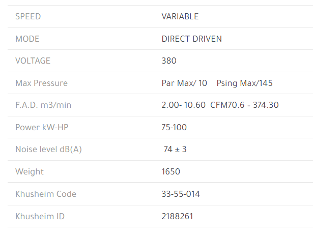The image size is (313, 237).
Task: Click the F.A.D. m3/min label
Action: (43, 105)
